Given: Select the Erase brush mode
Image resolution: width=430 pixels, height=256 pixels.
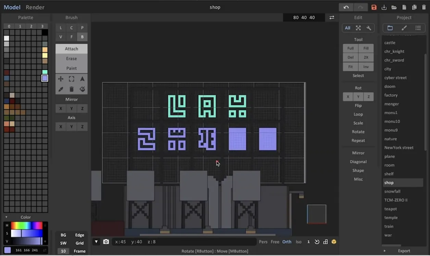Looking at the screenshot, I should (x=71, y=59).
